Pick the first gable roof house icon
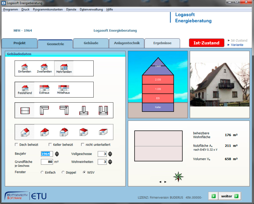254x204 pixels. coord(25,132)
